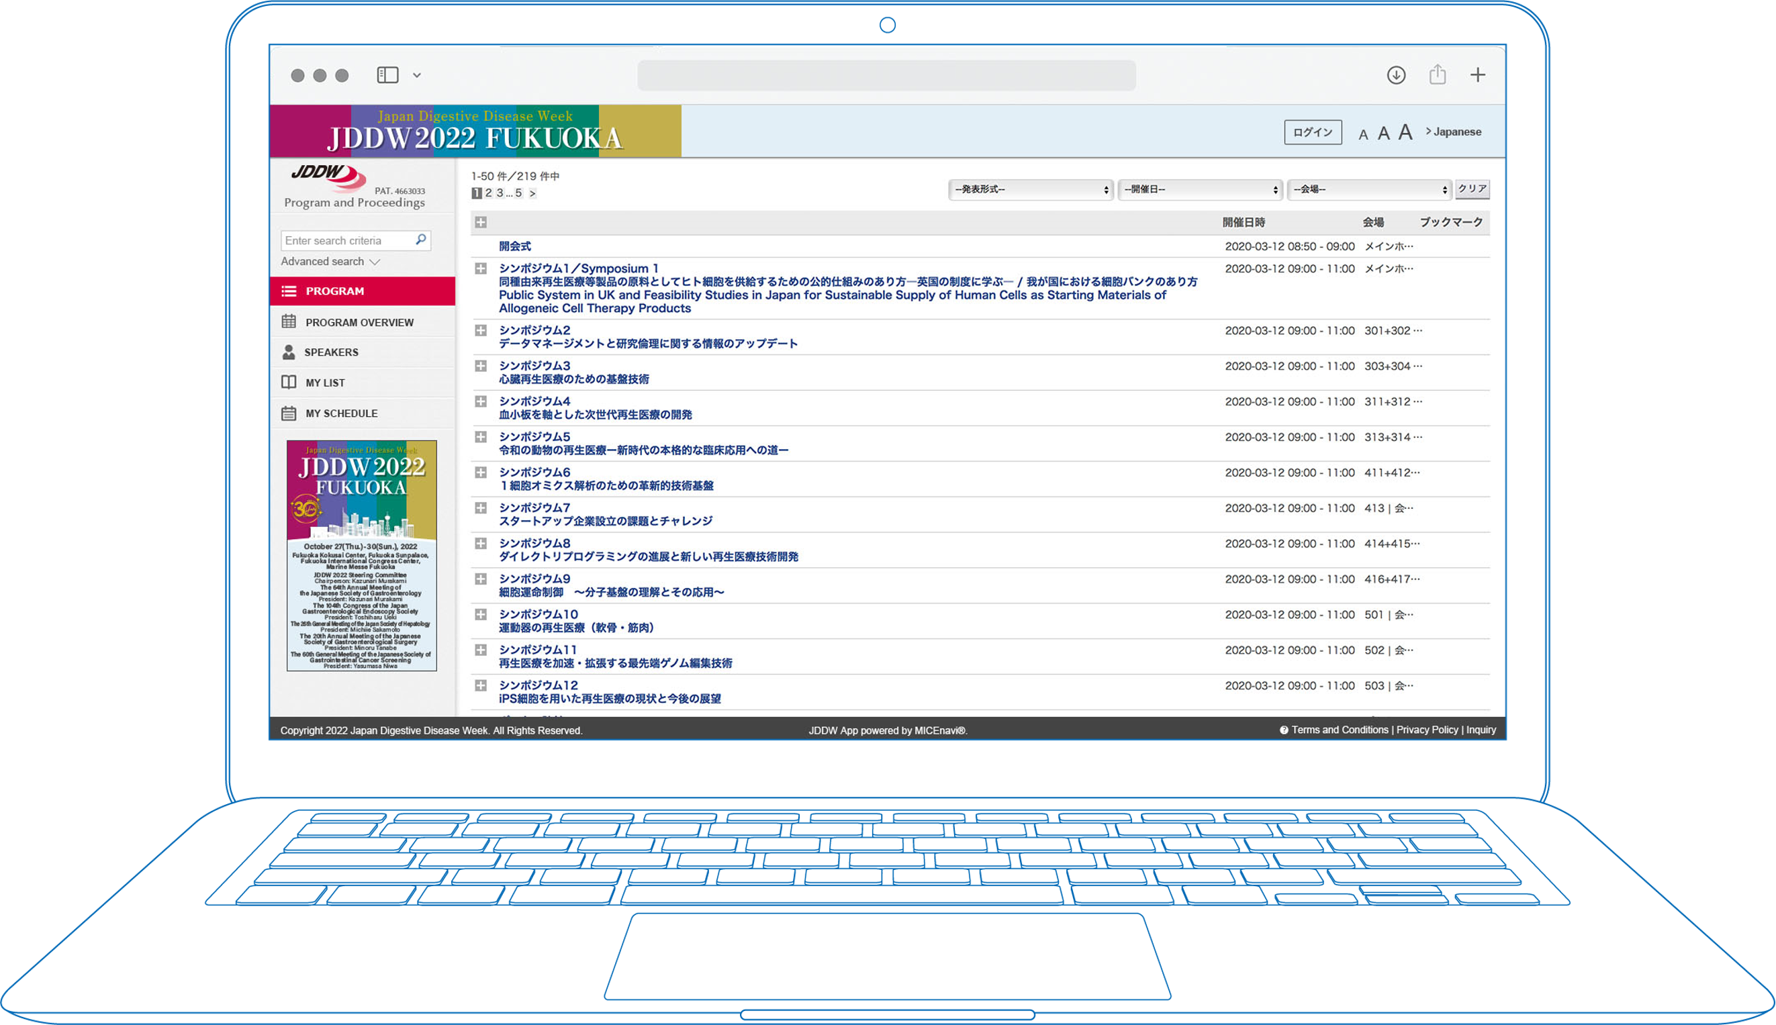Screen dimensions: 1776x1025
Task: Go to results page 5
Action: 518,193
